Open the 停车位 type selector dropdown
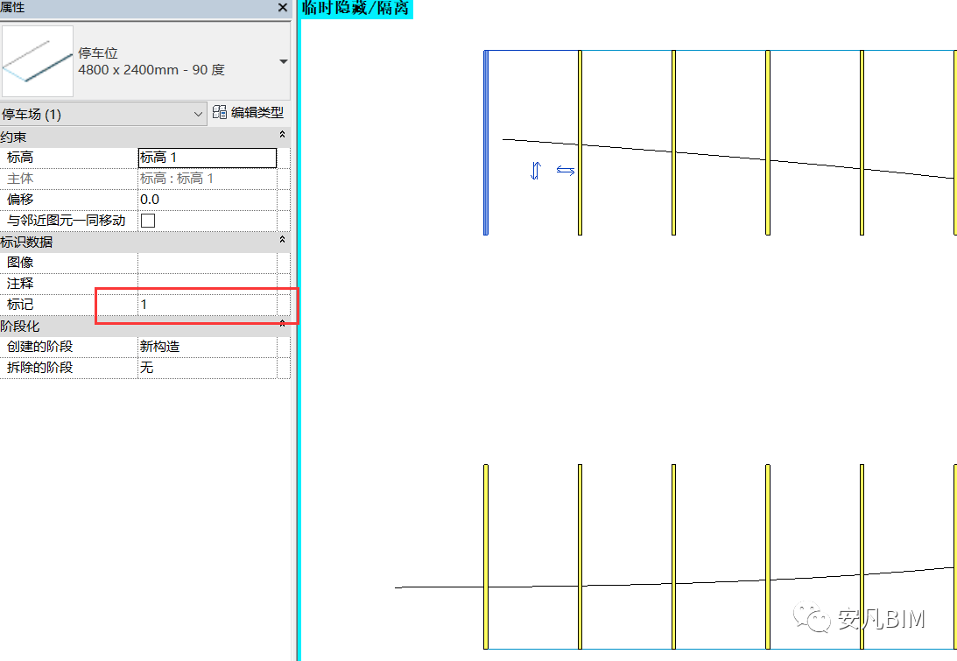 [283, 61]
